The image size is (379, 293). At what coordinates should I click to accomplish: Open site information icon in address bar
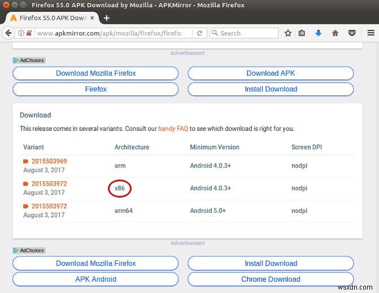click(x=21, y=33)
